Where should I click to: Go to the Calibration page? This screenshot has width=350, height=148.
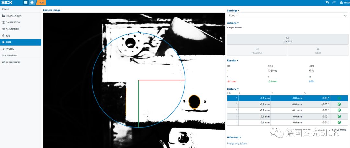[13, 22]
